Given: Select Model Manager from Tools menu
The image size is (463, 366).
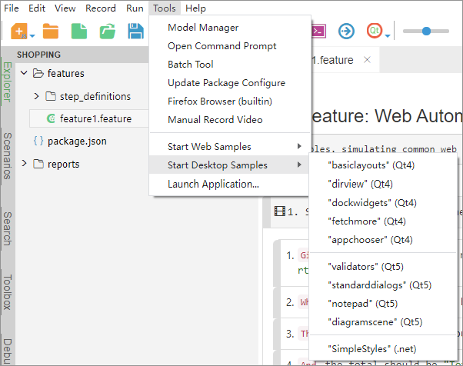Looking at the screenshot, I should pyautogui.click(x=230, y=28).
